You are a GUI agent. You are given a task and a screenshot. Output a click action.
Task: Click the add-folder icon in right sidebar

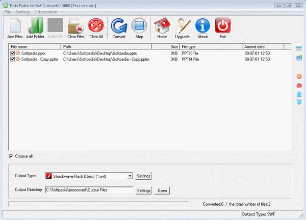point(299,58)
